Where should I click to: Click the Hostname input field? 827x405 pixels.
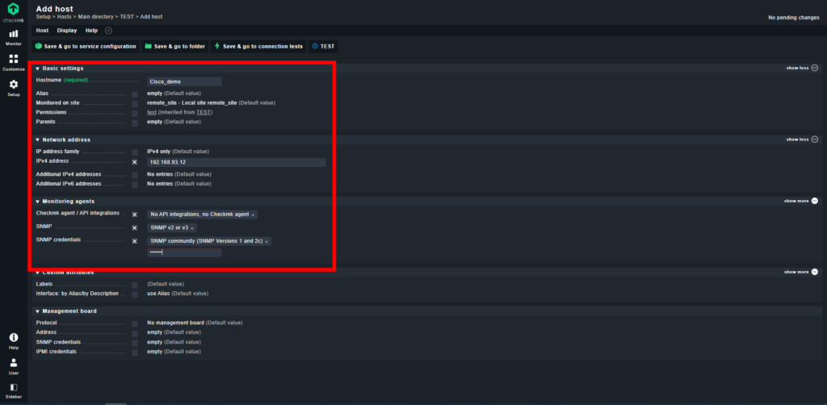pos(185,81)
